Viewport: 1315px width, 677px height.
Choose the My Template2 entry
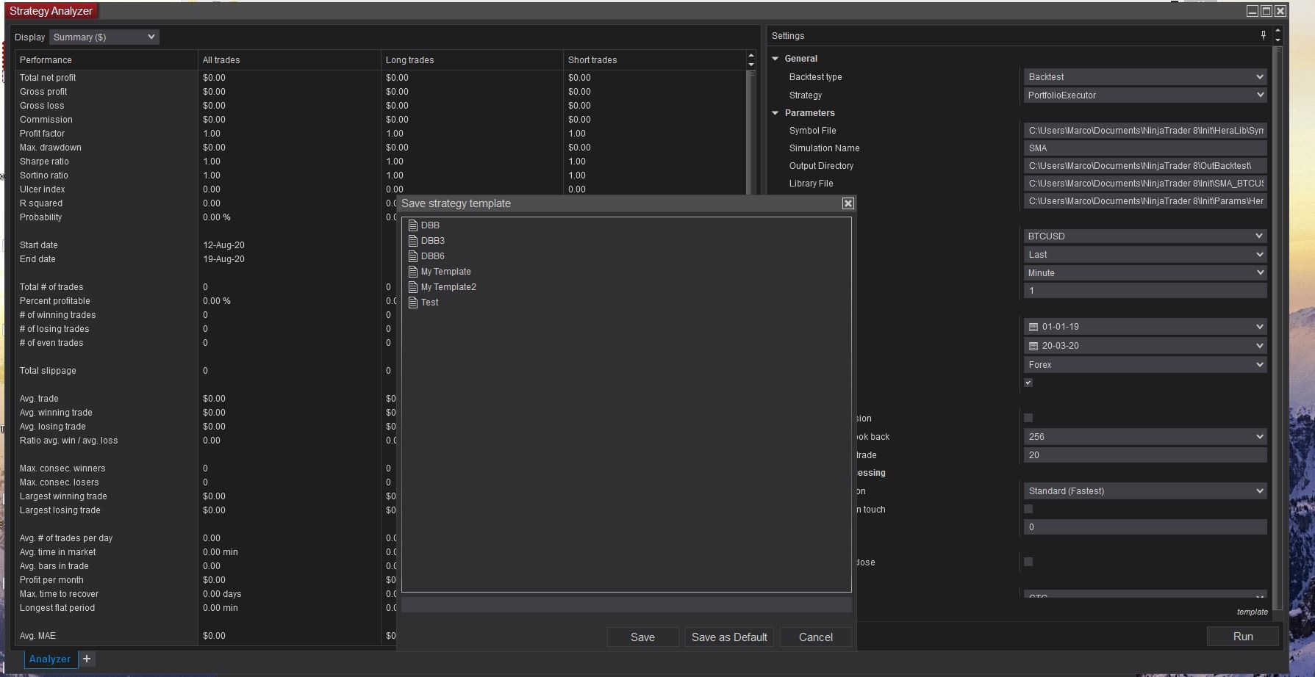[442, 287]
